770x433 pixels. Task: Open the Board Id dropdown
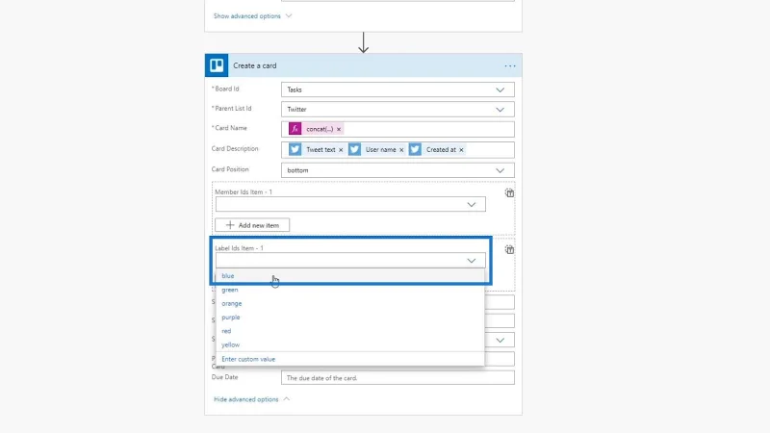tap(500, 89)
